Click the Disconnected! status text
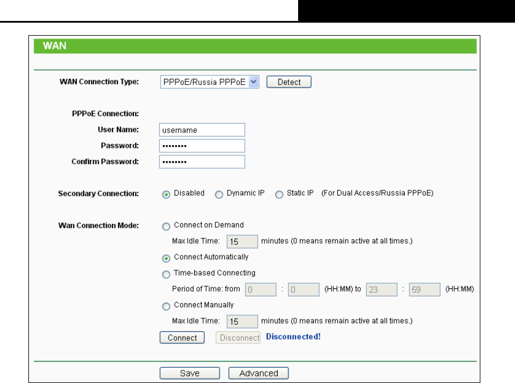 (294, 337)
